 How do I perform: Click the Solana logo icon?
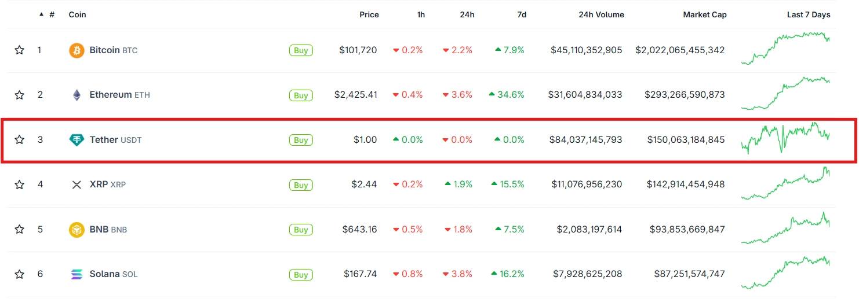pyautogui.click(x=77, y=274)
